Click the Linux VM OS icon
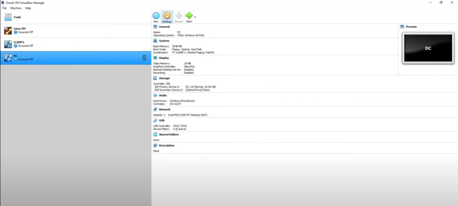This screenshot has height=206, width=458. click(x=8, y=31)
